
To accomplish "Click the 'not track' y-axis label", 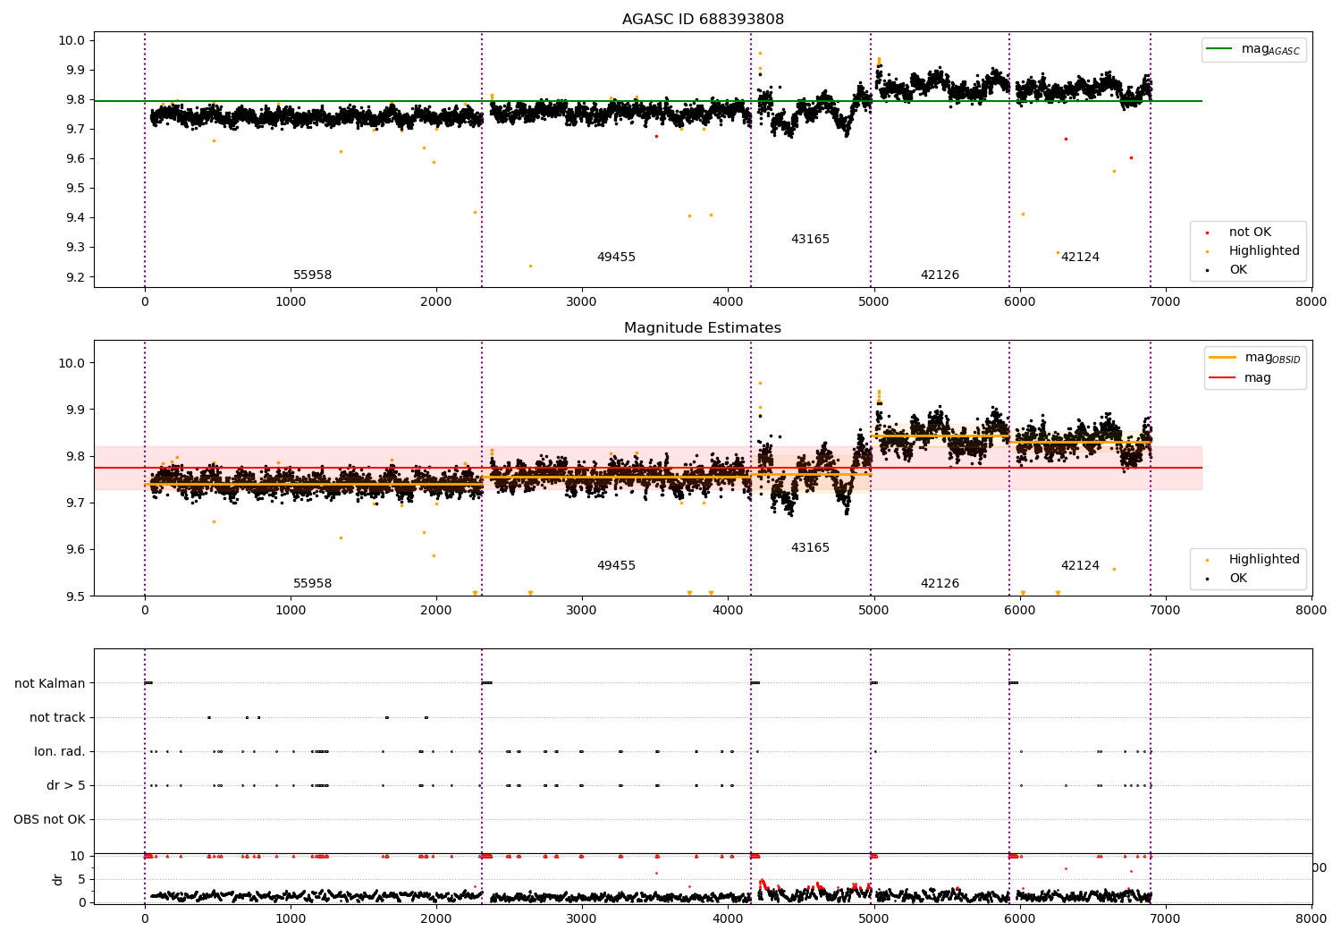I will pos(57,718).
